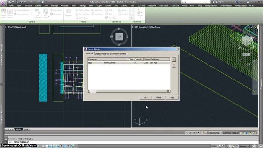Open the Medium Detail display configuration dropdown
Viewport: 263px width, 148px height.
point(215,133)
